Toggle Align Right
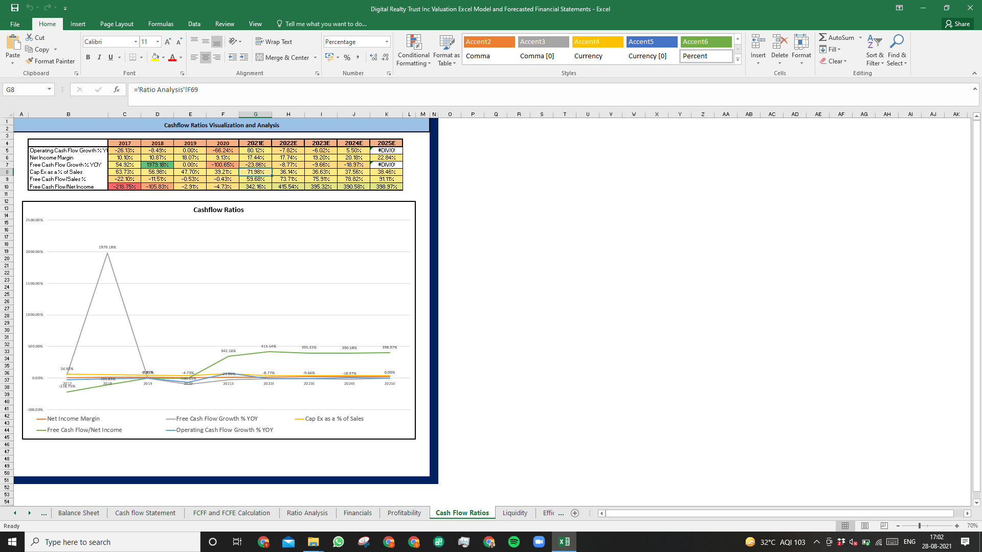This screenshot has width=982, height=552. point(217,57)
